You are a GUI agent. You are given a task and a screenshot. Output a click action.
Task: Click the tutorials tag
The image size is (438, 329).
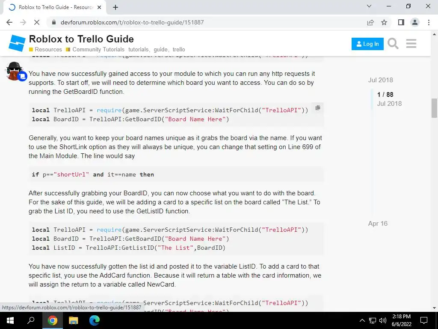[138, 50]
